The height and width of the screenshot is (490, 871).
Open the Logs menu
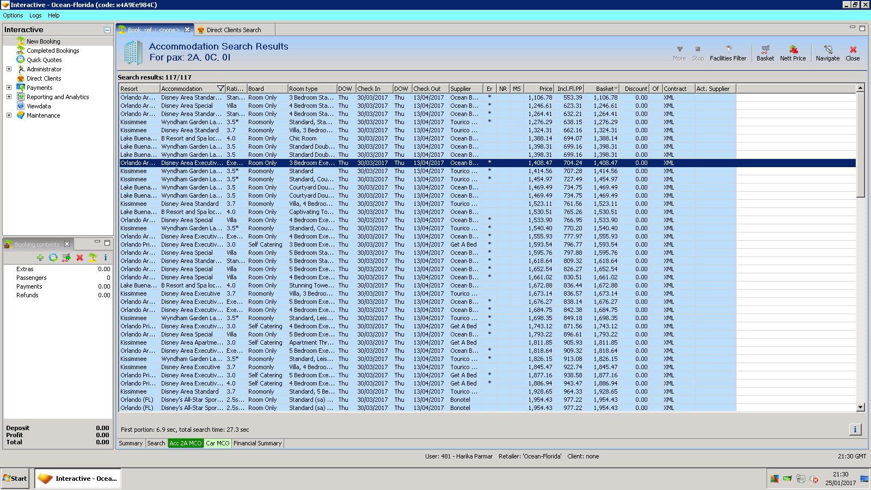point(35,15)
